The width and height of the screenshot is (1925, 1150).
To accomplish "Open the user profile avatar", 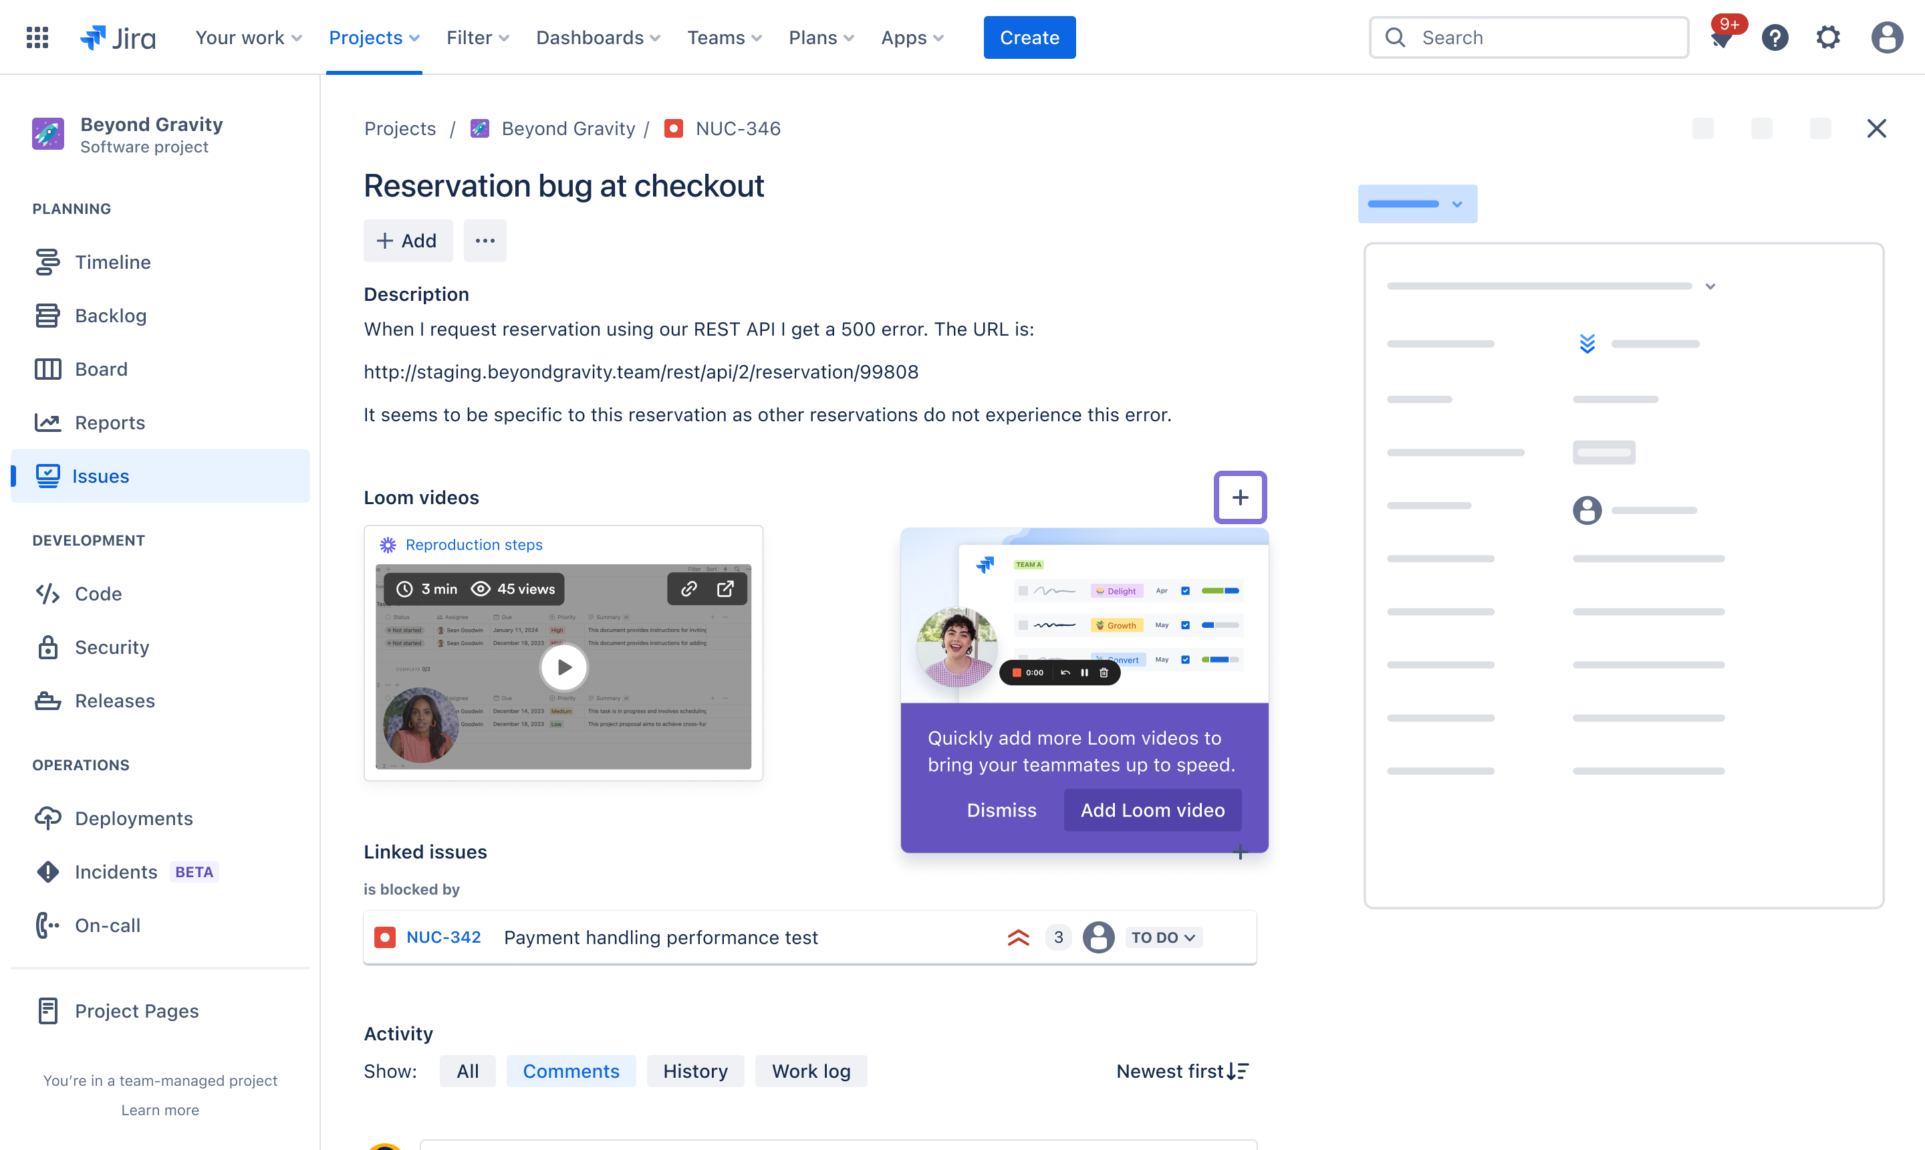I will click(1886, 37).
